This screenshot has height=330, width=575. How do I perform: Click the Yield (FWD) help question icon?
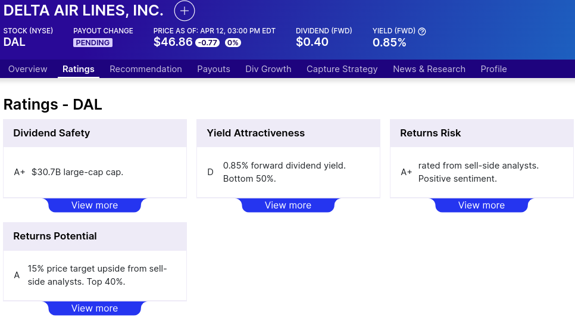422,31
